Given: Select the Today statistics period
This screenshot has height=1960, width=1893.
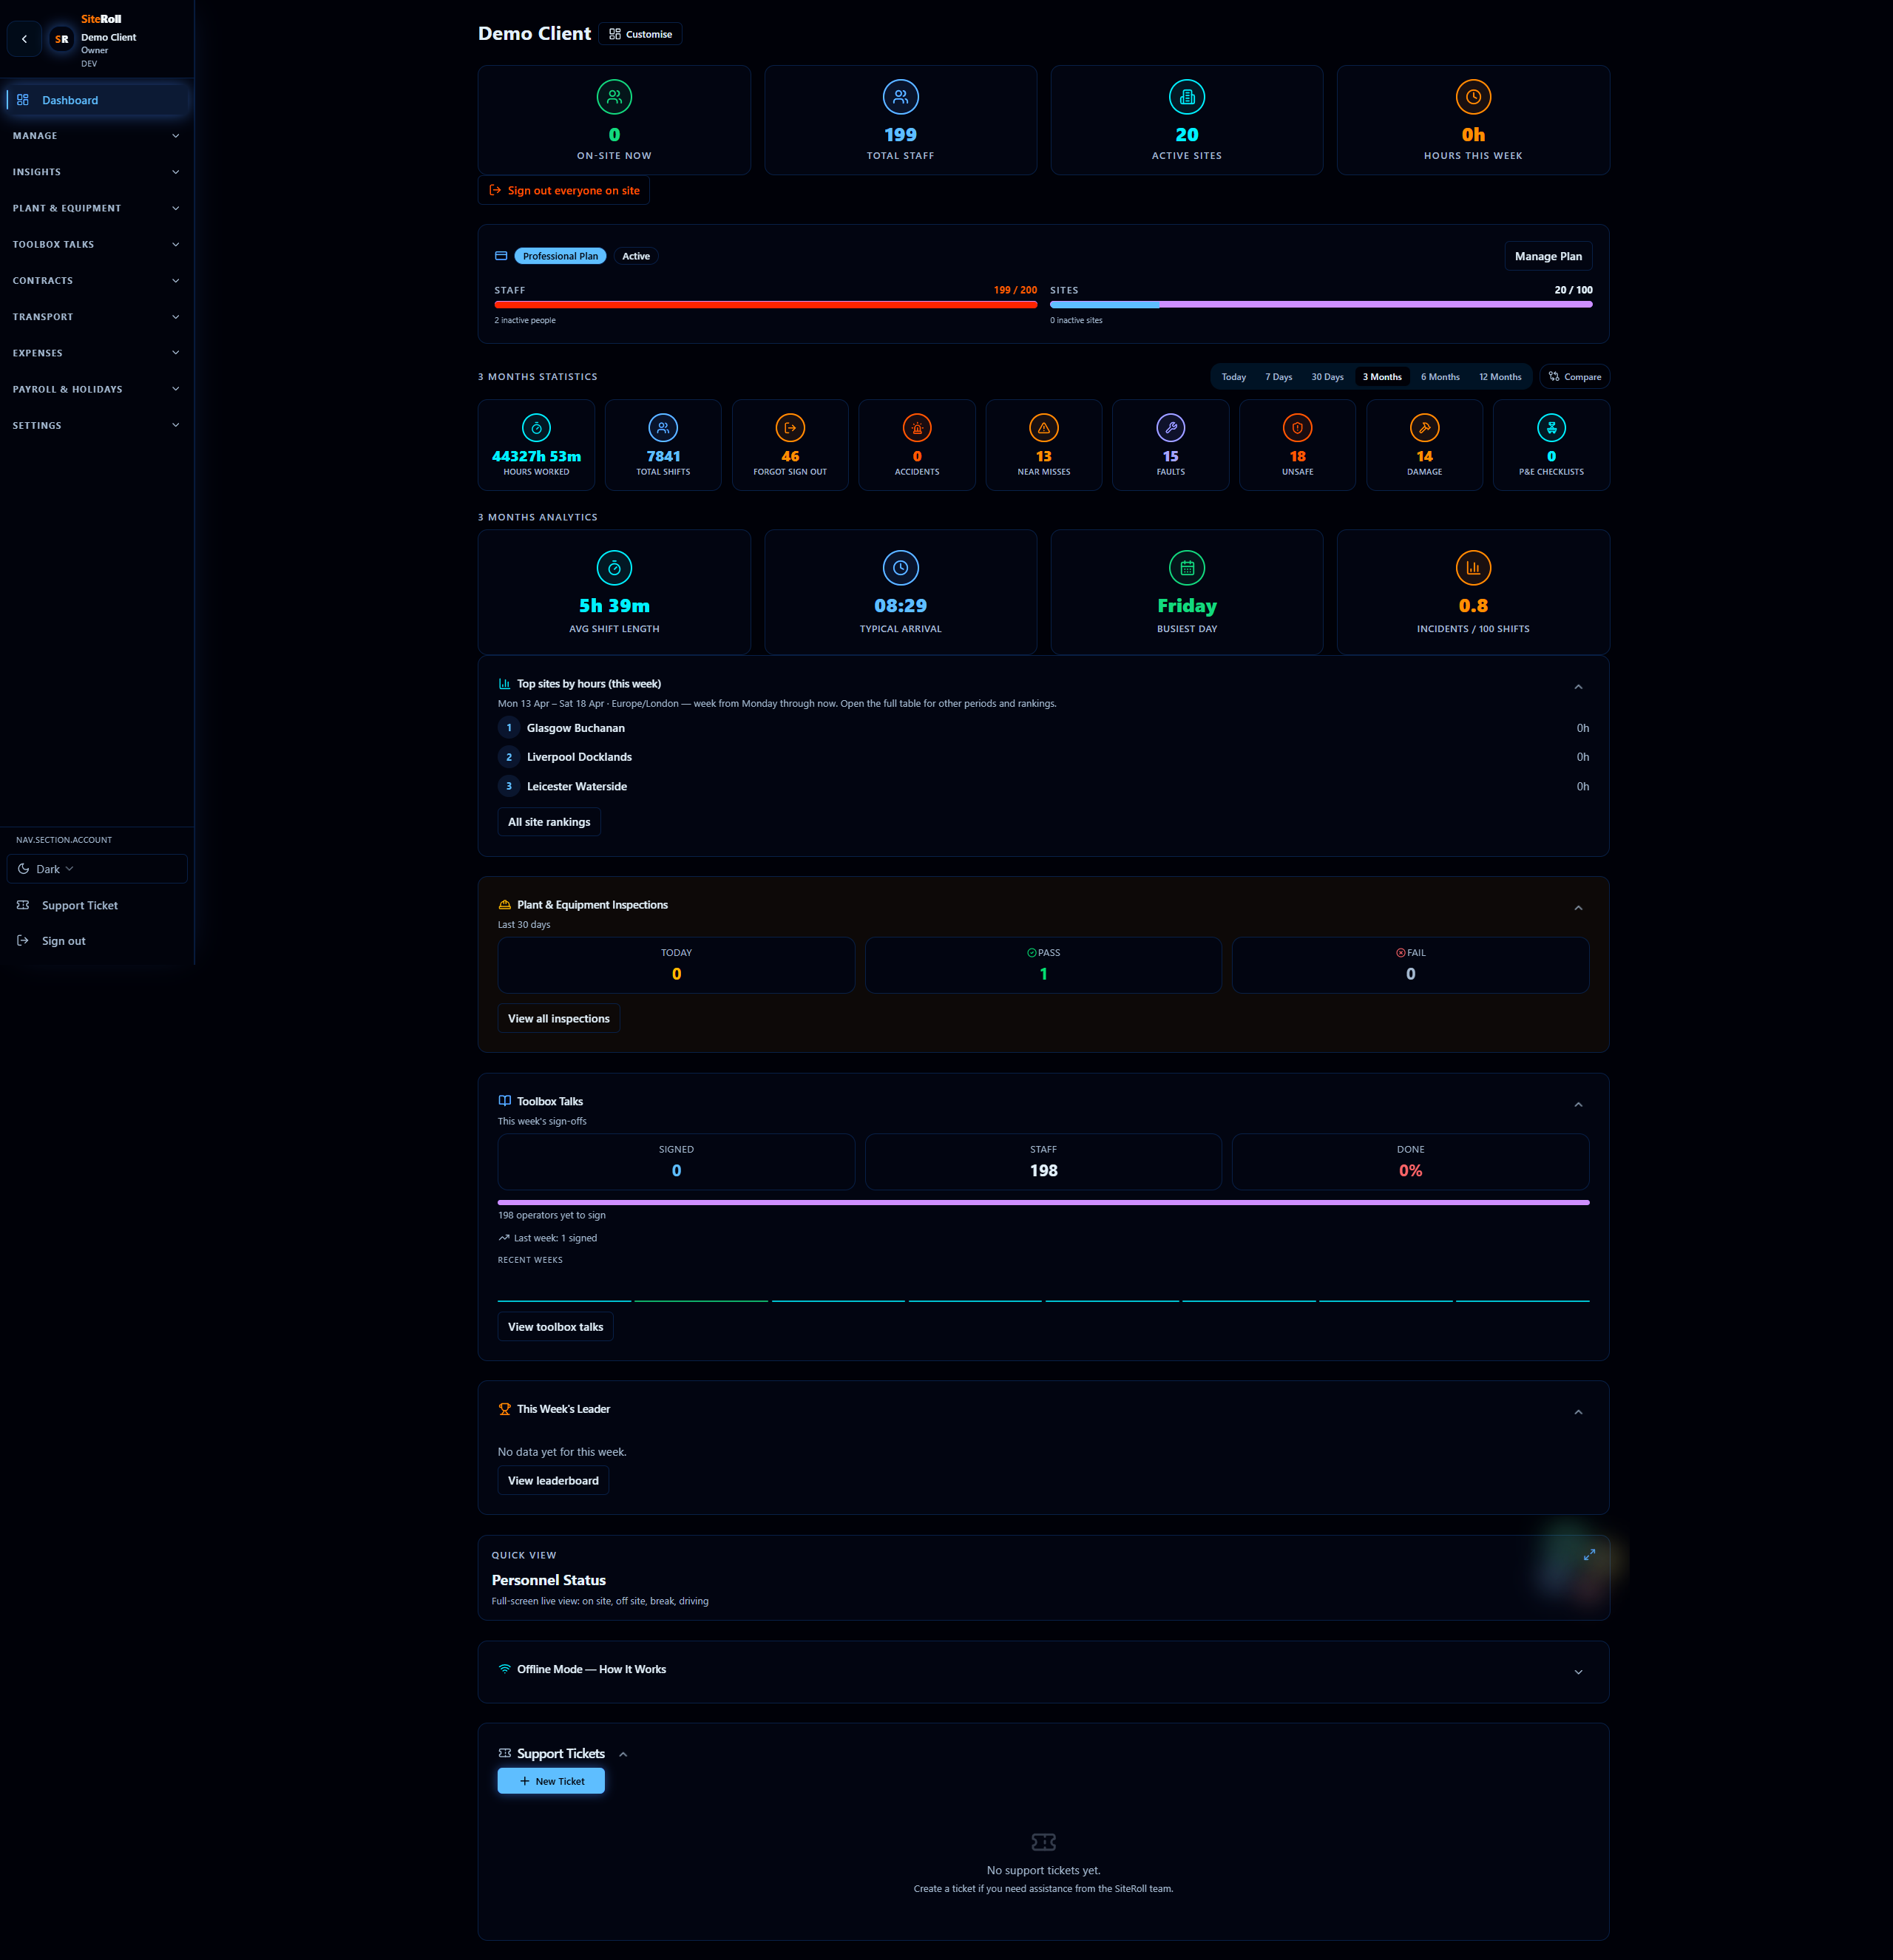Looking at the screenshot, I should [1233, 376].
